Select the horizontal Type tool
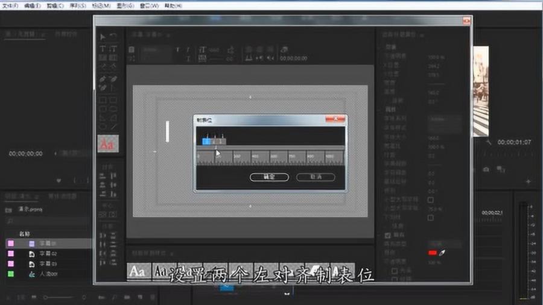Screen dimensions: 543x305 click(103, 49)
